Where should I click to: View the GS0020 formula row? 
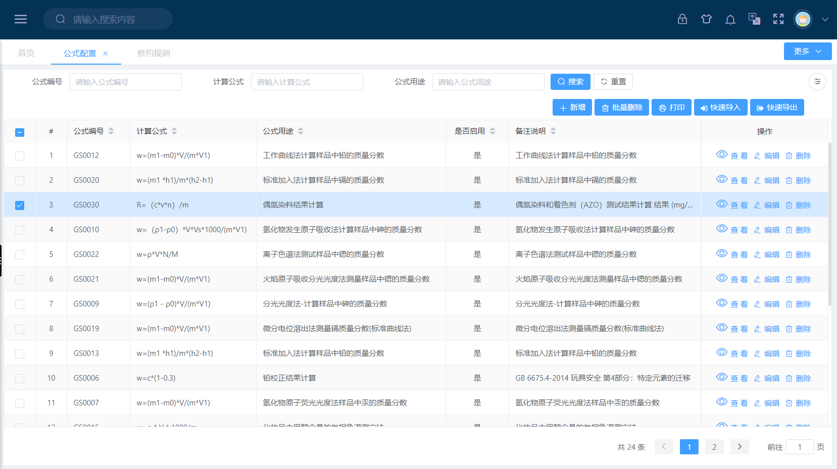tap(732, 180)
